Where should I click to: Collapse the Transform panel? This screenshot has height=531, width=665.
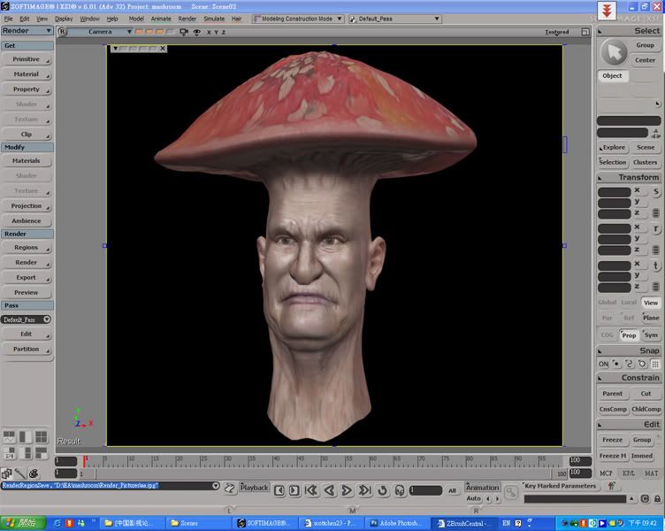[600, 178]
